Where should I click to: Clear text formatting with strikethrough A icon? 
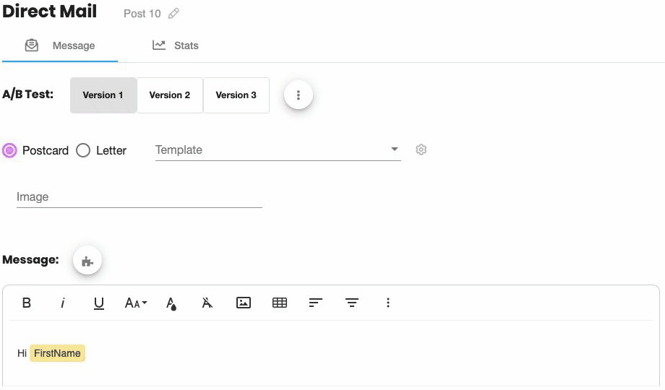tap(207, 303)
